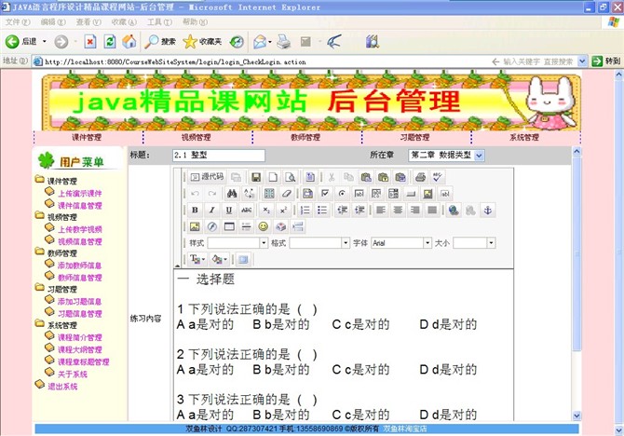Run the spell check ABC icon
Image resolution: width=624 pixels, height=436 pixels.
(x=438, y=177)
